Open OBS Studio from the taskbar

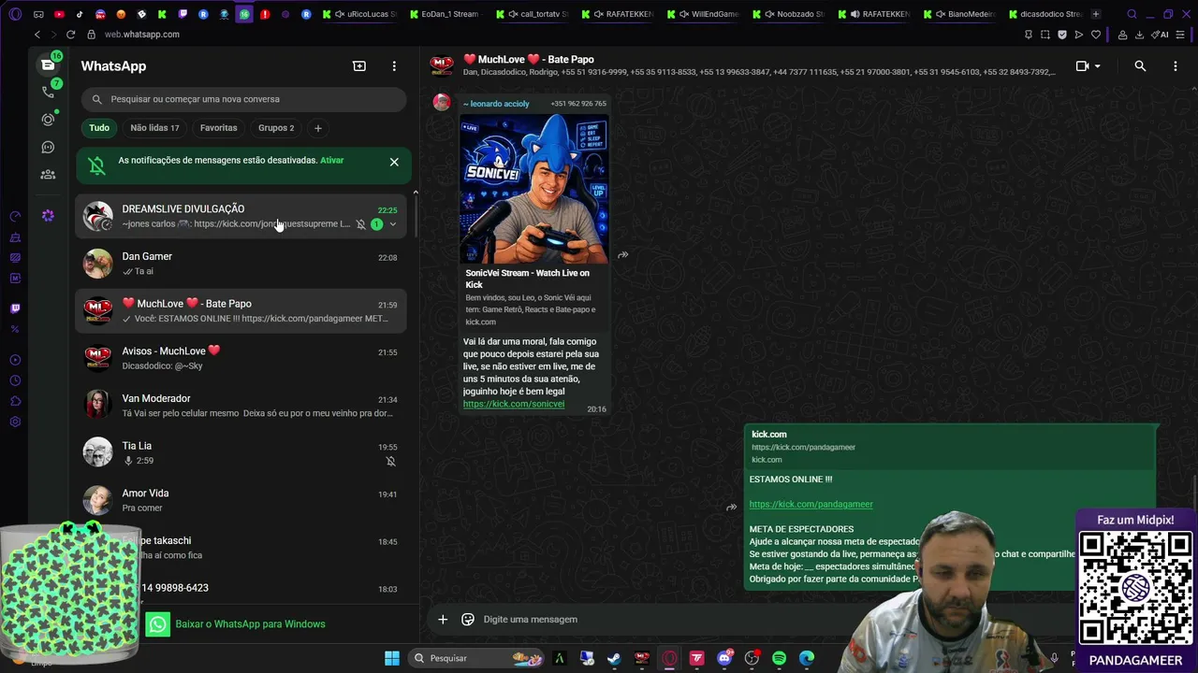pyautogui.click(x=752, y=658)
